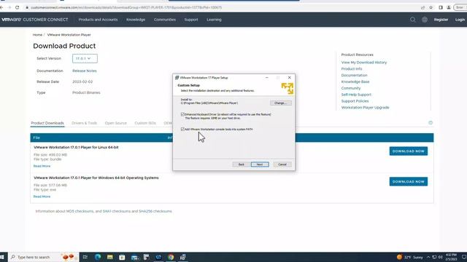Bookmark this page with the star icon
The height and width of the screenshot is (262, 467).
tap(431, 7)
